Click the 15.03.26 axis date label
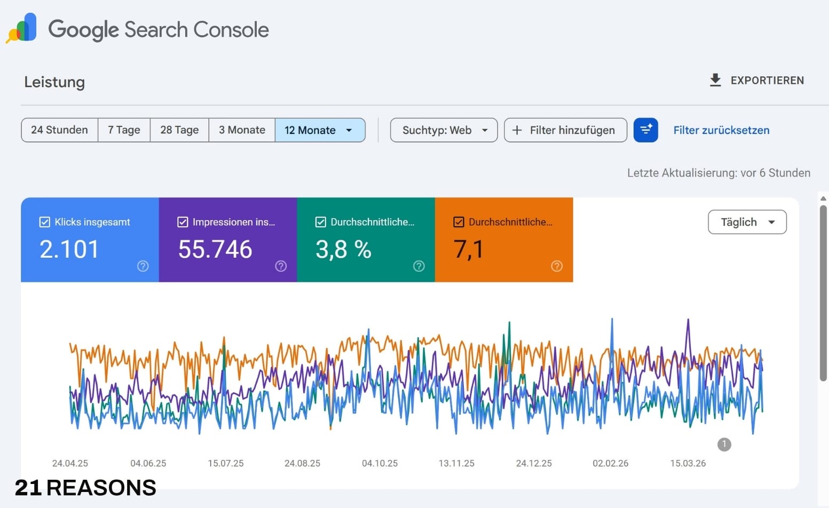Viewport: 829px width, 508px height. point(688,463)
